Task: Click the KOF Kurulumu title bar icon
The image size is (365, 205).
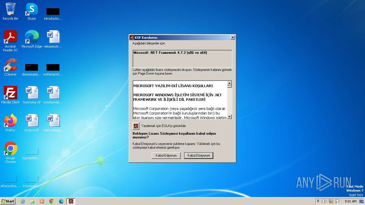Action: click(x=132, y=38)
